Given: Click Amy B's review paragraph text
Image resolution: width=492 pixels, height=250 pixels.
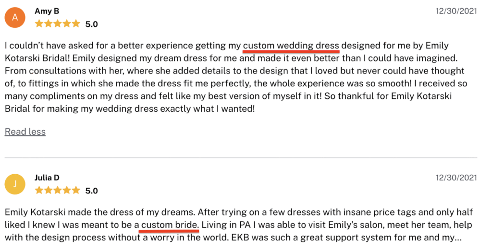Looking at the screenshot, I should coord(236,77).
